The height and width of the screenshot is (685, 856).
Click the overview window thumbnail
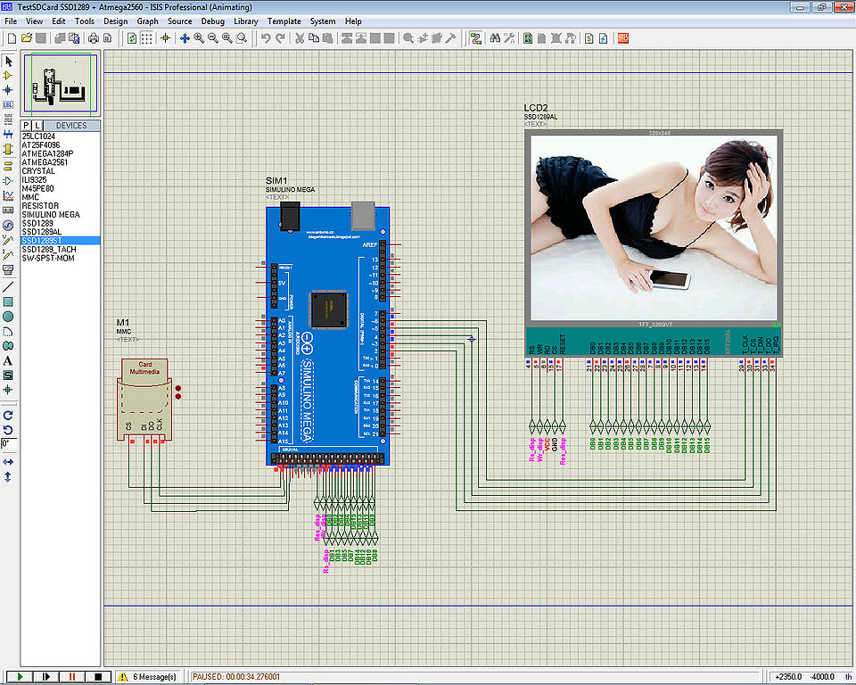[61, 84]
